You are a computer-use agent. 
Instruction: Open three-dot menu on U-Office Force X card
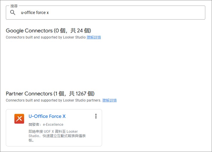click(x=96, y=116)
